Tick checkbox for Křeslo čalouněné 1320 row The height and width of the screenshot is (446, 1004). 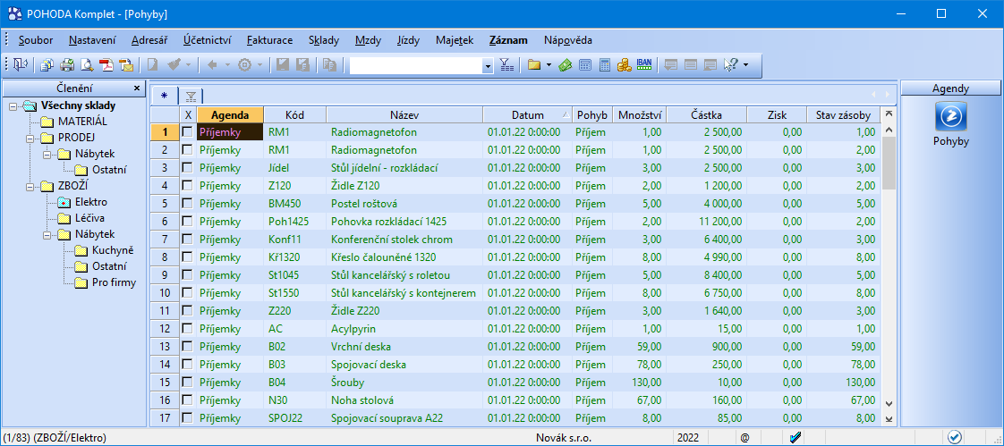pyautogui.click(x=187, y=257)
